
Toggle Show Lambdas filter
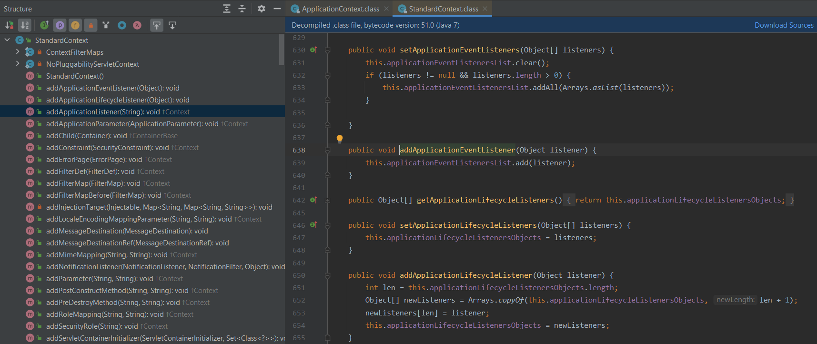[x=137, y=25]
